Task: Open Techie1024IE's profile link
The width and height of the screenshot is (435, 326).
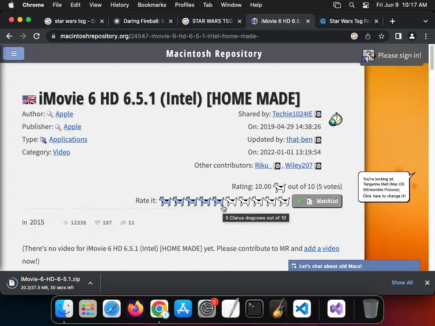Action: [x=292, y=114]
